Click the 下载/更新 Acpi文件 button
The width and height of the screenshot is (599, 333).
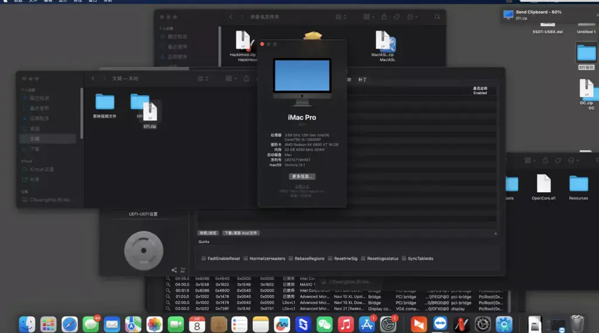tap(240, 233)
